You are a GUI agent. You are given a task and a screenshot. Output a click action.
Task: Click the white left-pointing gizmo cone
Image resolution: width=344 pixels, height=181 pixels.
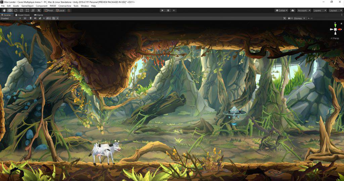click(332, 29)
